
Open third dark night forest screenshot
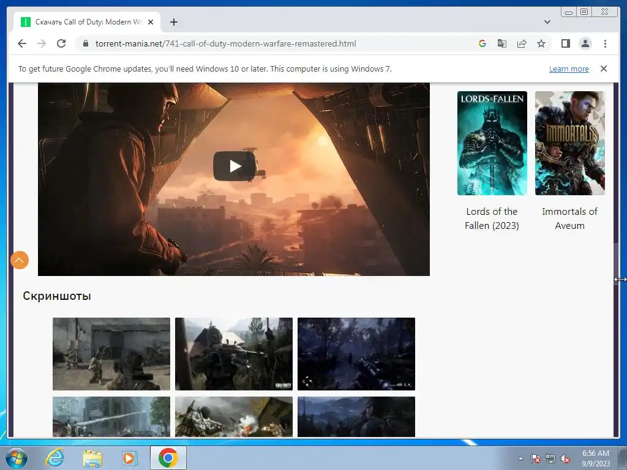356,354
